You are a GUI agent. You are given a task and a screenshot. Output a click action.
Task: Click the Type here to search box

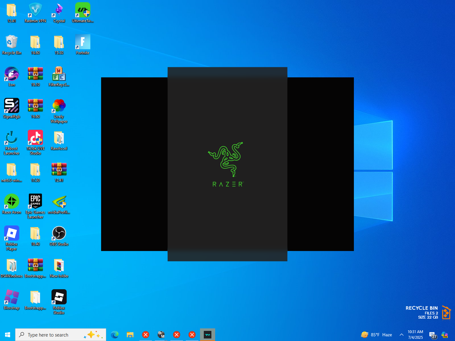(x=61, y=335)
